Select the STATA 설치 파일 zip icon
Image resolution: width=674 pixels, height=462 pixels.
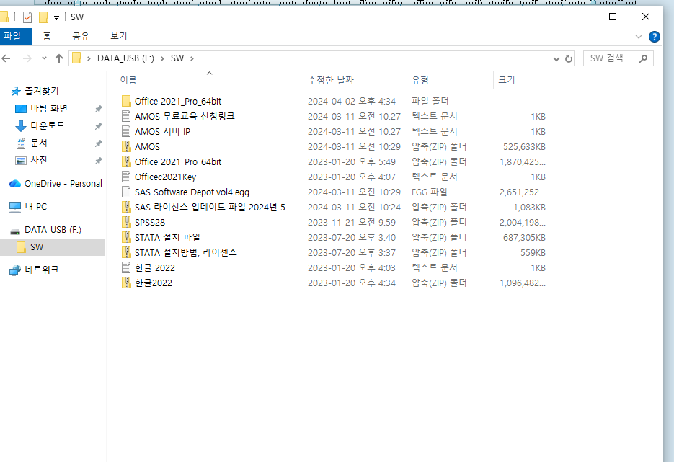(x=126, y=237)
